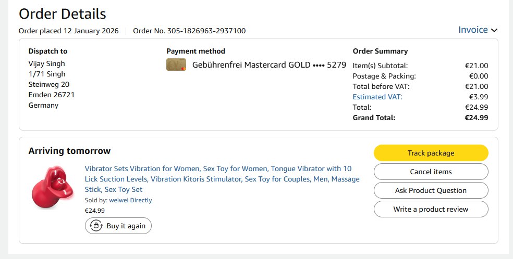Choose Write a product review
The width and height of the screenshot is (513, 259).
pos(431,209)
